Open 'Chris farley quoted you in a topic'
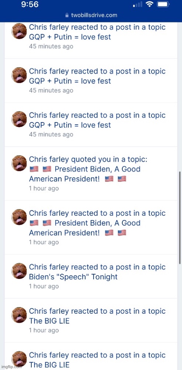The image size is (182, 370). coord(88,159)
